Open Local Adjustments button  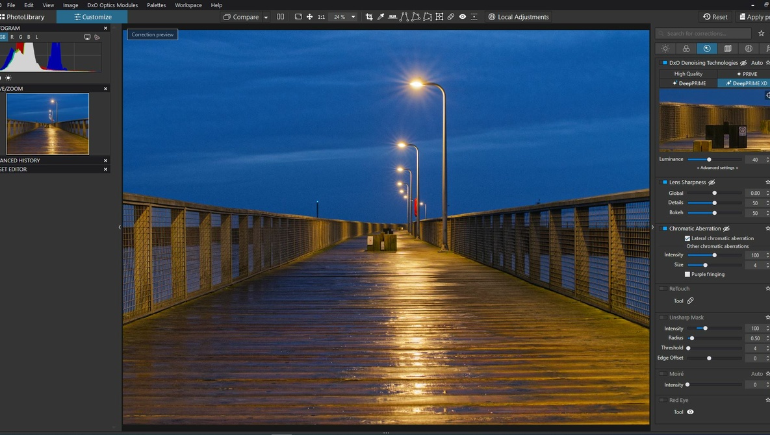519,17
